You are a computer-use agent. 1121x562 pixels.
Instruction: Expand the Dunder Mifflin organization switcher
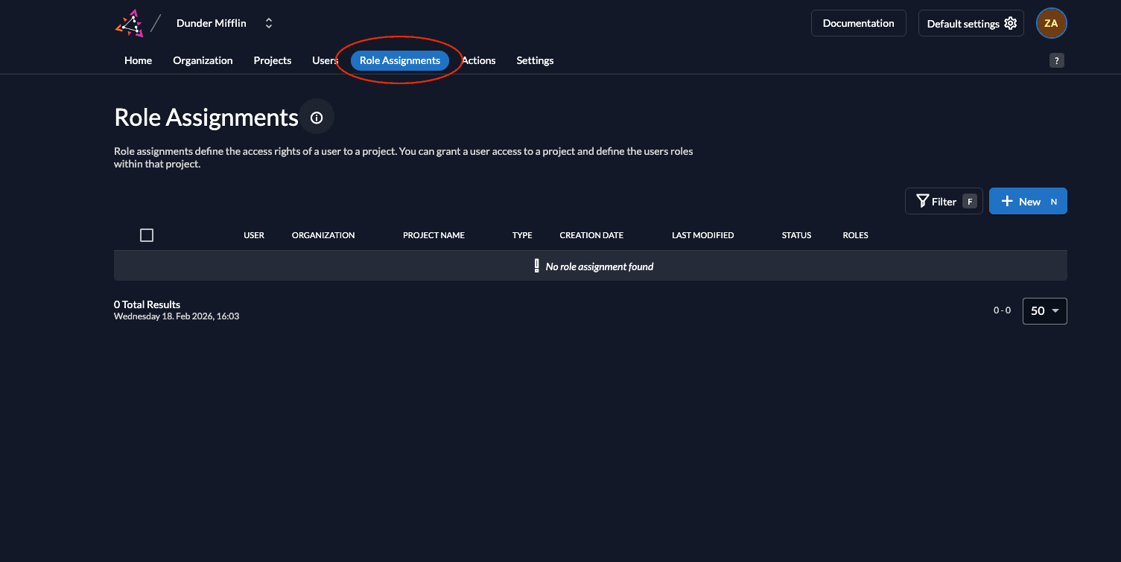point(269,23)
